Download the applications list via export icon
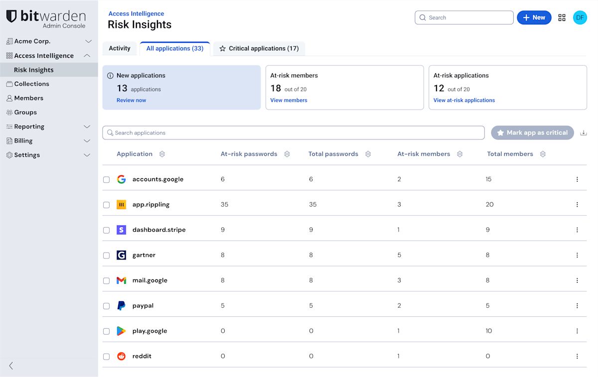 (x=584, y=133)
